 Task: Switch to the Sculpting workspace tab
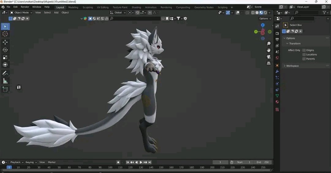coord(88,7)
